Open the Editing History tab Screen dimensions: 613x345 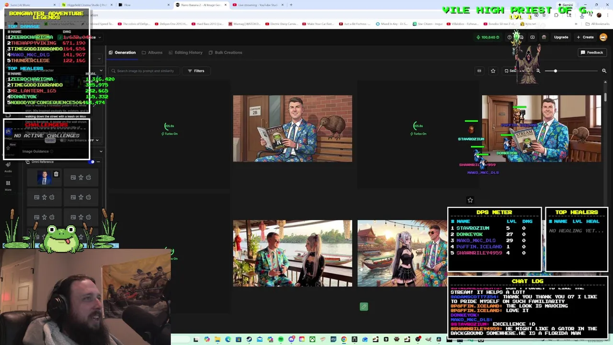185,52
